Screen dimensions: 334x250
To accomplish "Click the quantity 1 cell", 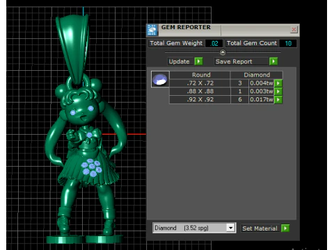I will coord(240,92).
